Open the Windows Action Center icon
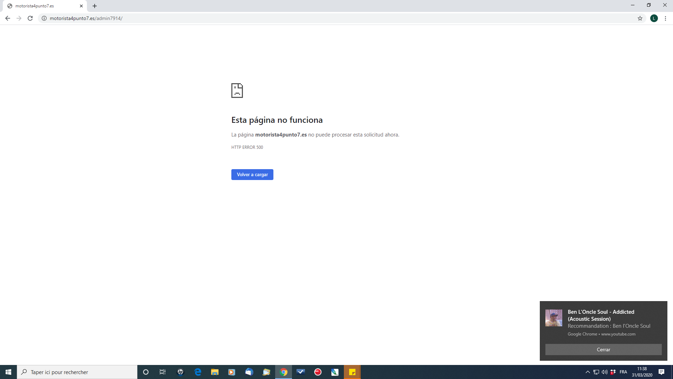The image size is (673, 379). pyautogui.click(x=661, y=372)
